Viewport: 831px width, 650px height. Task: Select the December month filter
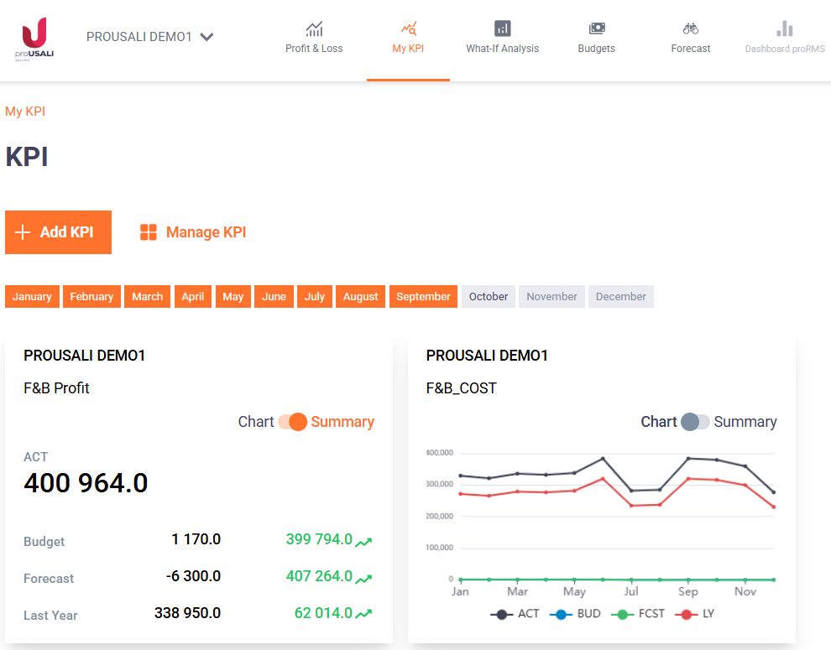click(x=620, y=297)
